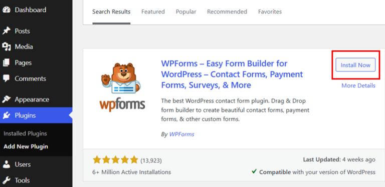
Task: Open the WPForms plugin title link
Action: [x=232, y=74]
